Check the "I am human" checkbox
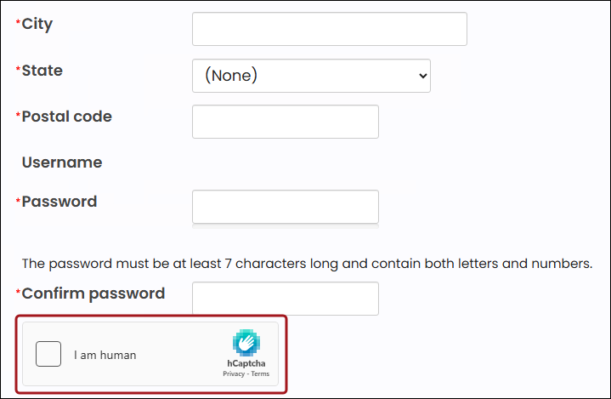Viewport: 611px width, 399px height. (x=48, y=355)
